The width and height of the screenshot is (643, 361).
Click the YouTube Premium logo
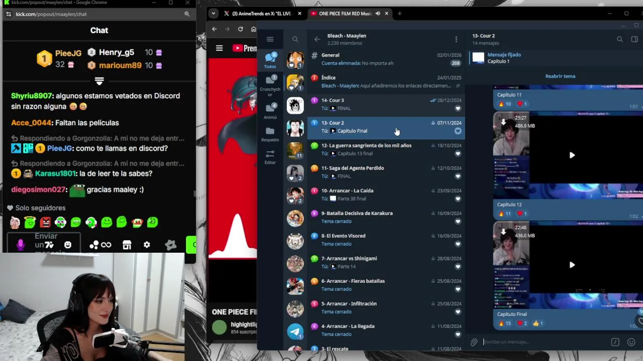tap(245, 48)
